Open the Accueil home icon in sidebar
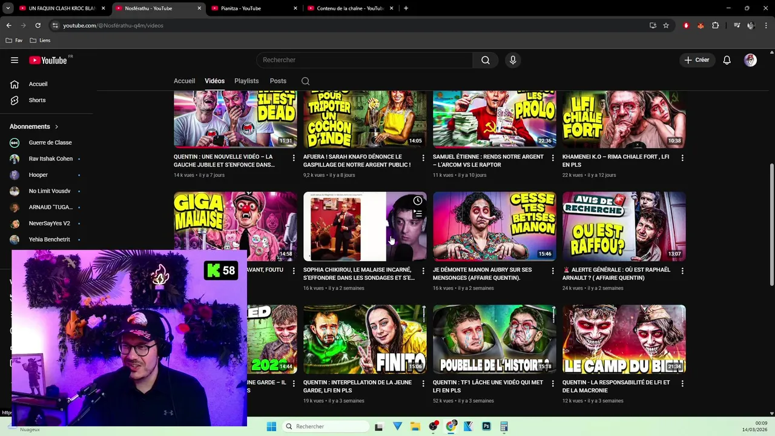This screenshot has width=775, height=436. click(15, 84)
